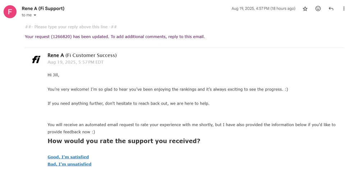Click the request 1266820 updated notice
Viewport: 345px width, 179px height.
coord(115,37)
